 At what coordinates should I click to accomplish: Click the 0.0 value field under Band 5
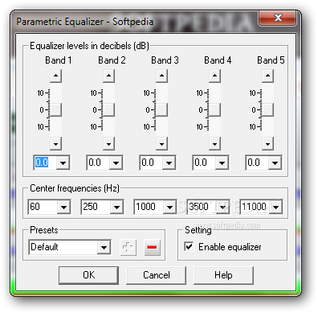tap(257, 163)
